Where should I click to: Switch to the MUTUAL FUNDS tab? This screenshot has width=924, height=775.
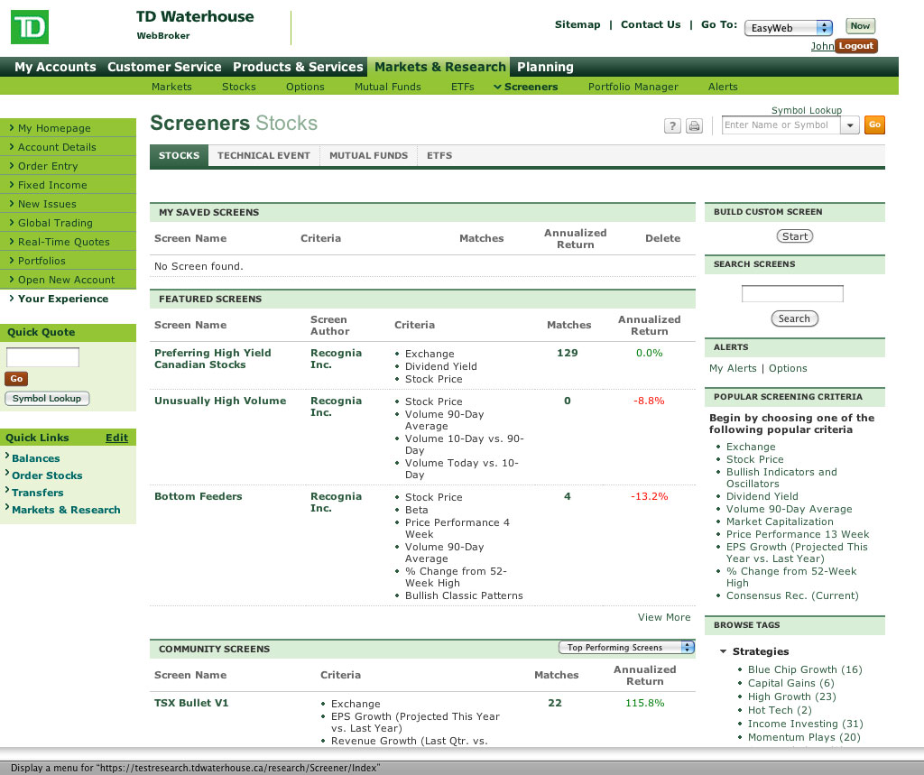coord(368,155)
